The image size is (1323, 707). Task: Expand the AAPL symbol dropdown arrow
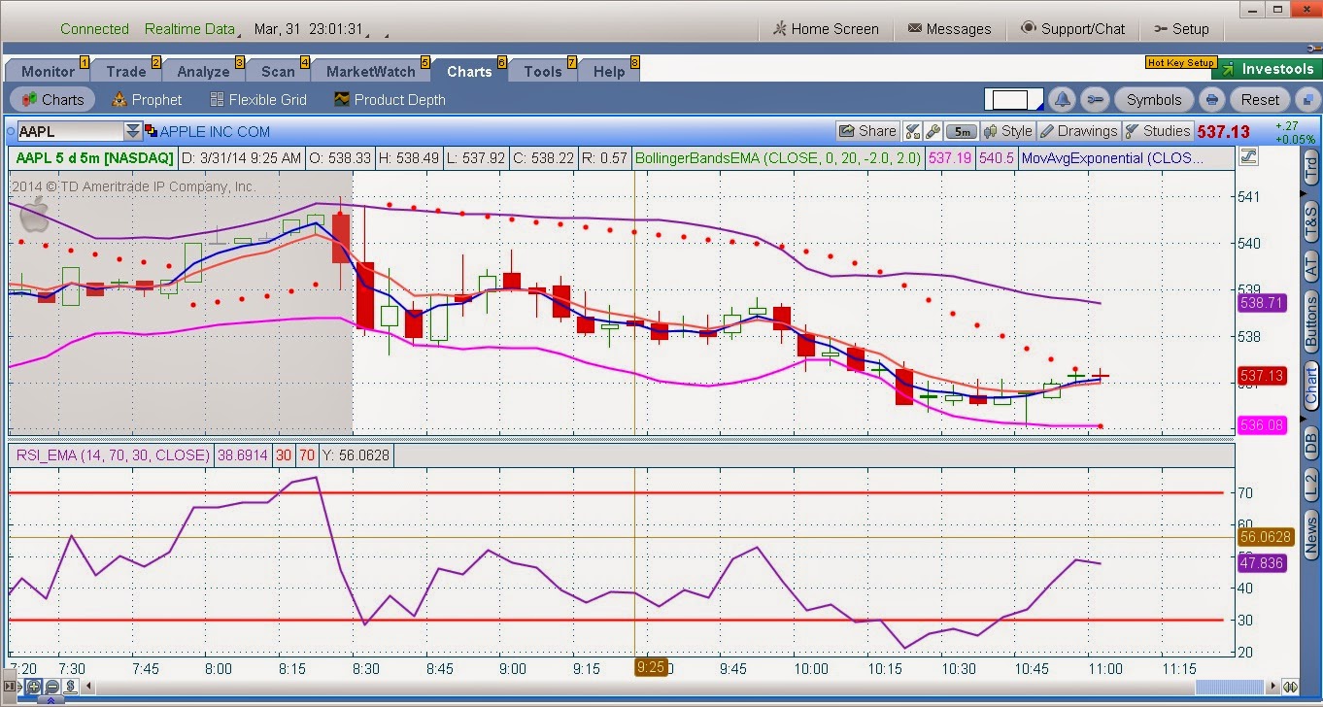(133, 131)
